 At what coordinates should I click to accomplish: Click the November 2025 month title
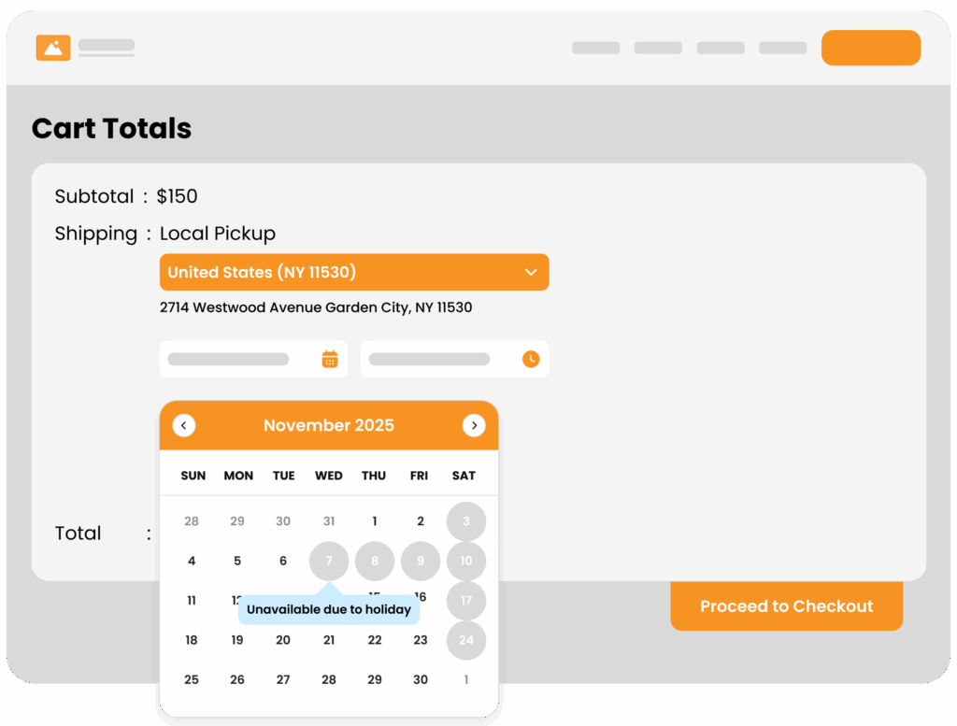click(329, 425)
